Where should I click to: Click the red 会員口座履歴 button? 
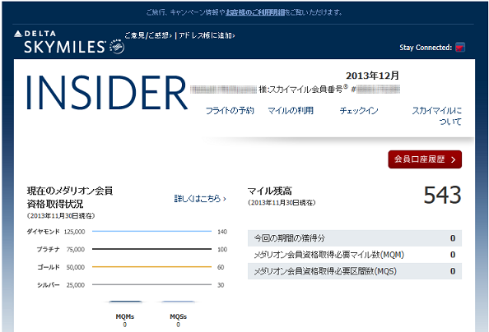pos(425,159)
